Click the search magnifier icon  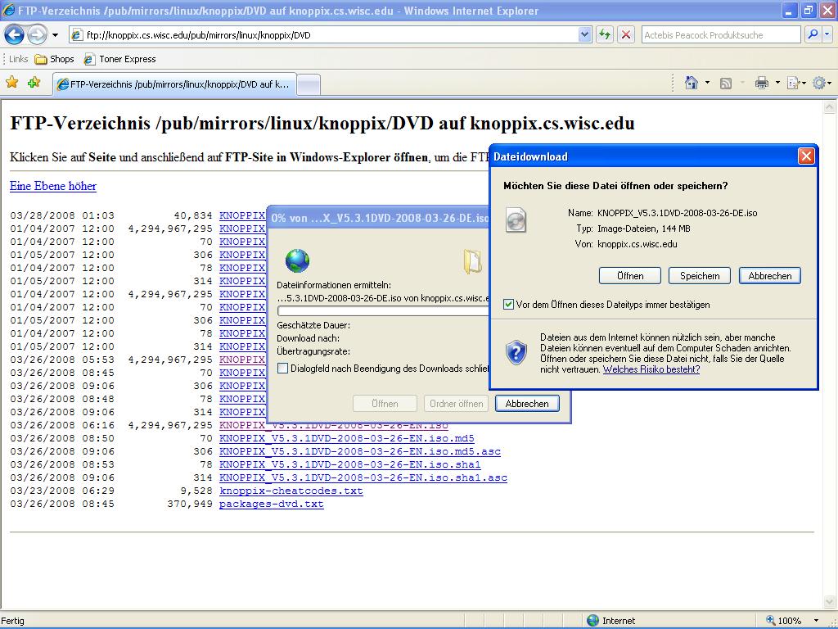tap(813, 34)
